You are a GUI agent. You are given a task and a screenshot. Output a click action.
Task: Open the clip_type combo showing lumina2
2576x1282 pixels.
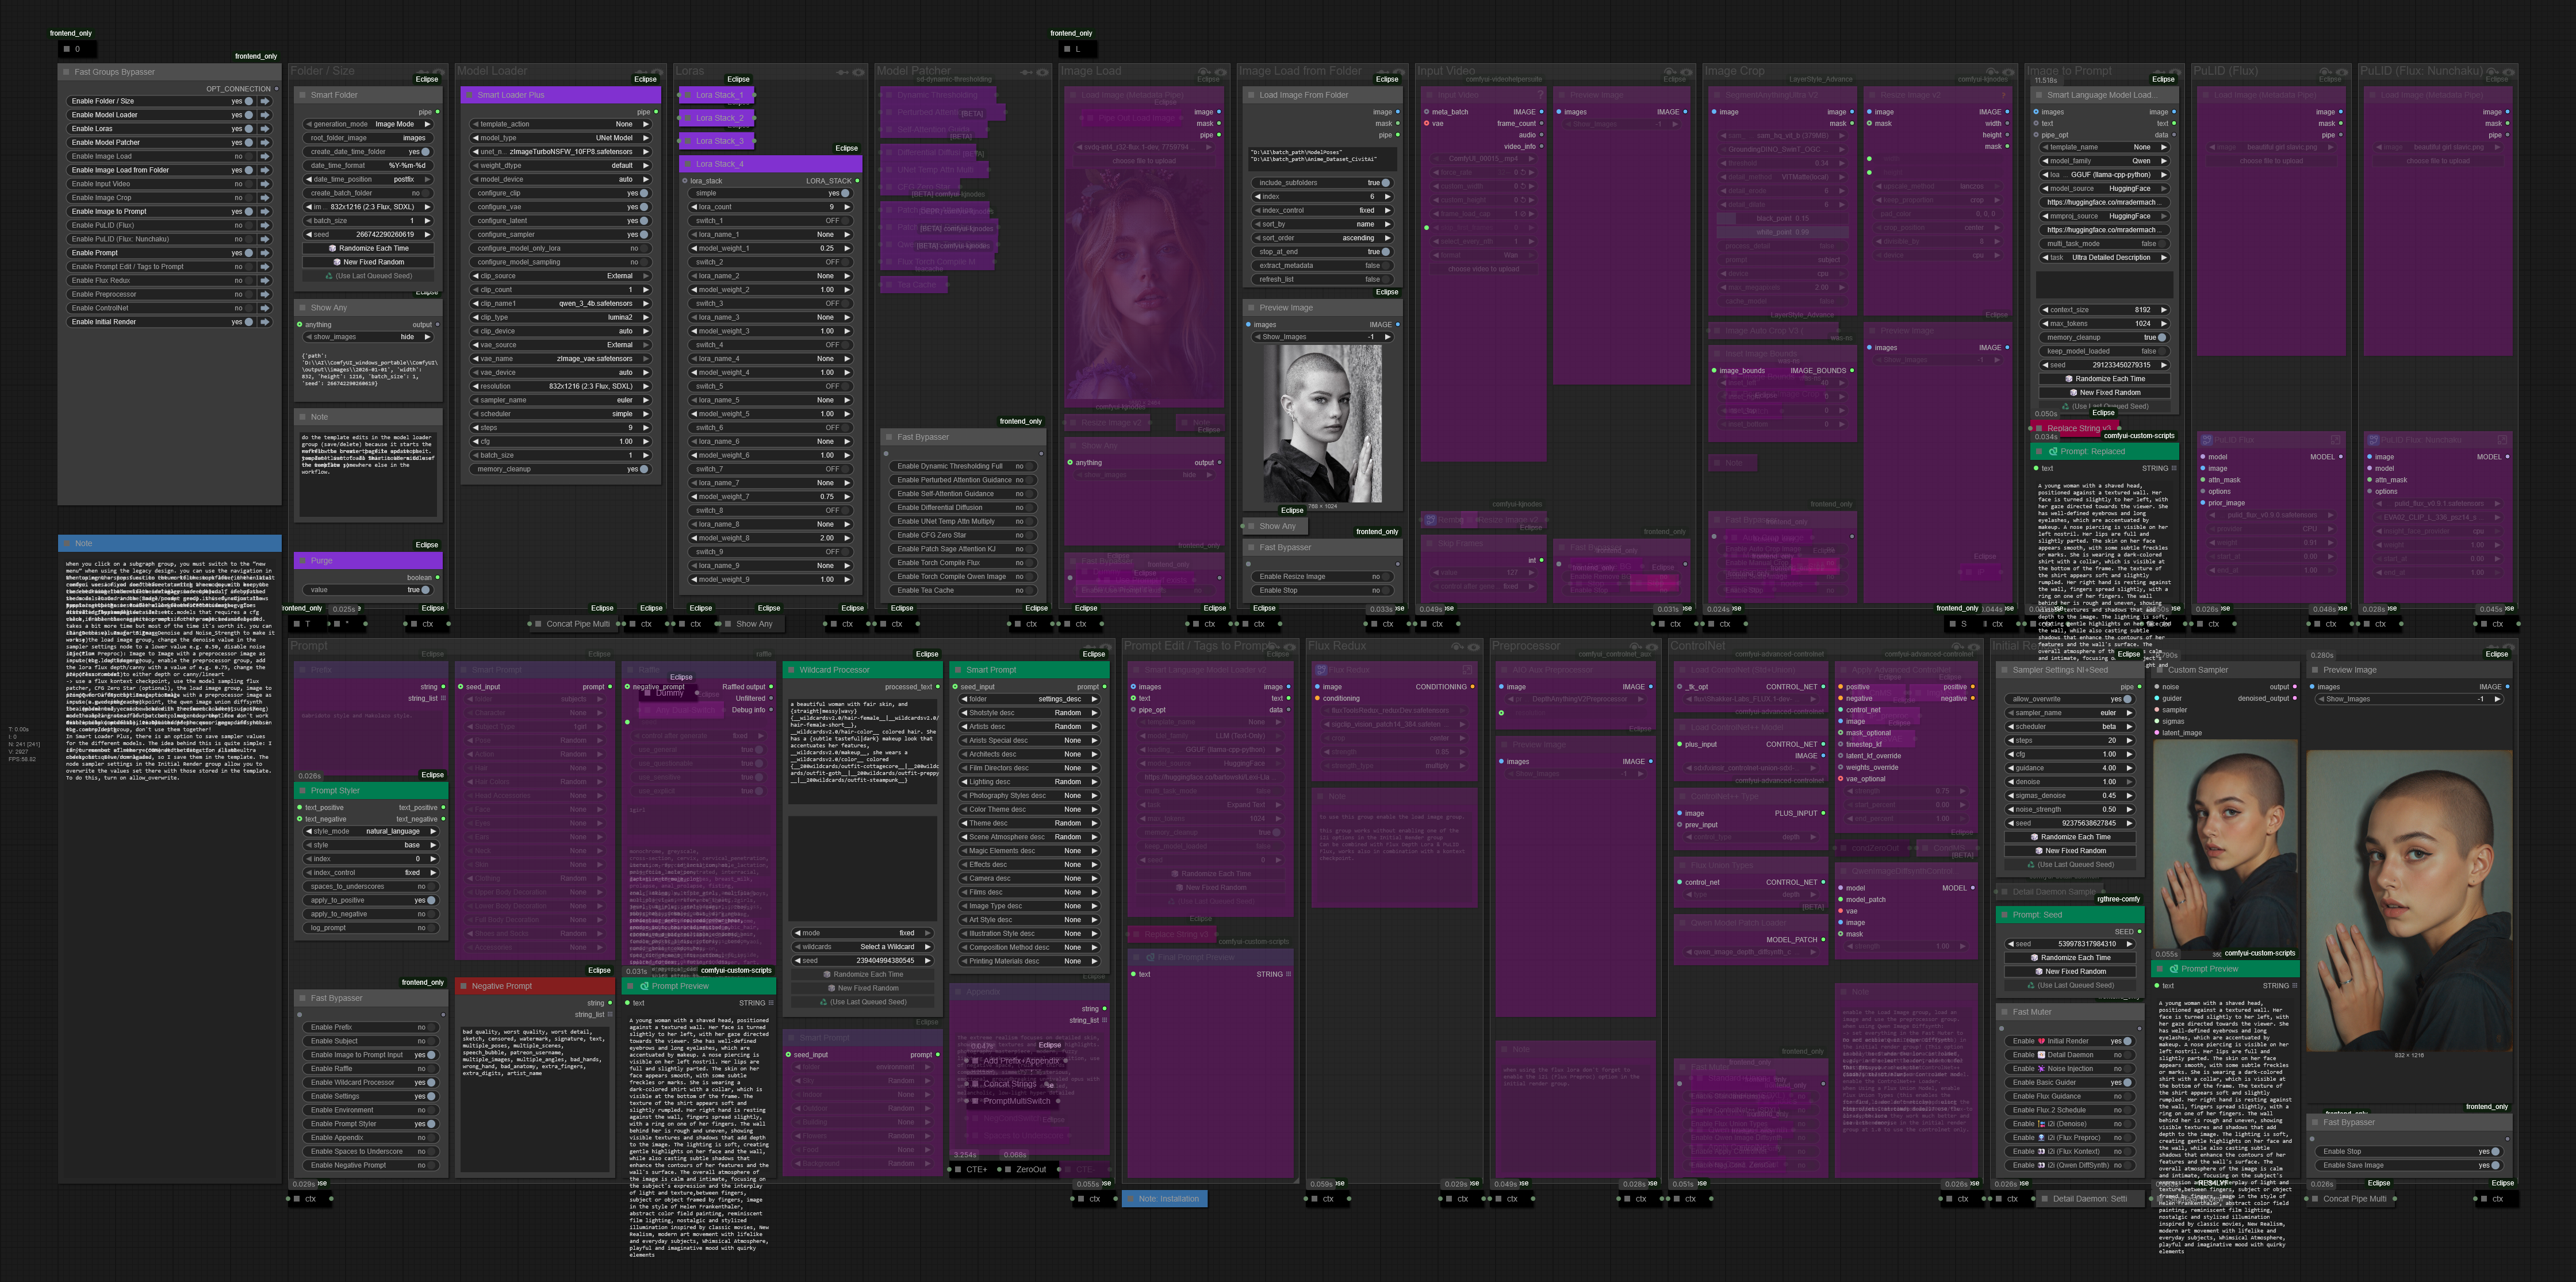click(x=561, y=317)
